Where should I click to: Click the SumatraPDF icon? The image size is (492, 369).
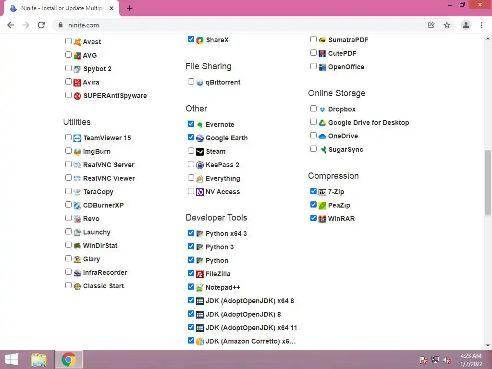[322, 40]
